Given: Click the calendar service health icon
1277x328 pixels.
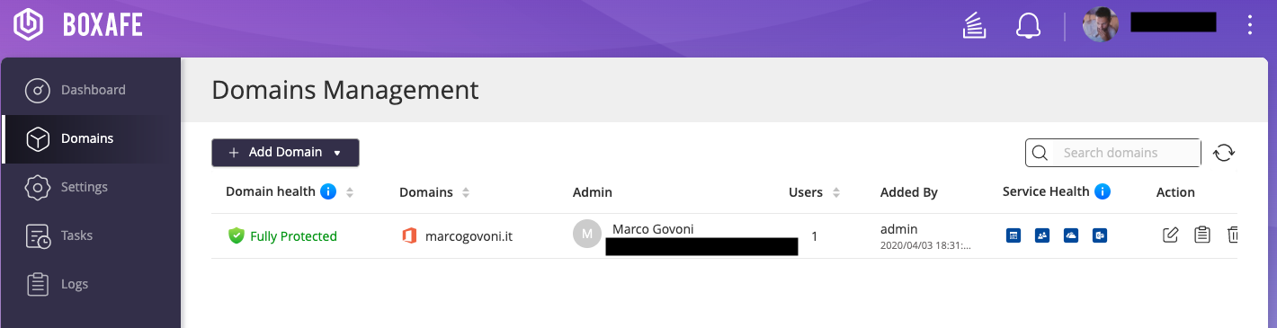Looking at the screenshot, I should (1014, 235).
